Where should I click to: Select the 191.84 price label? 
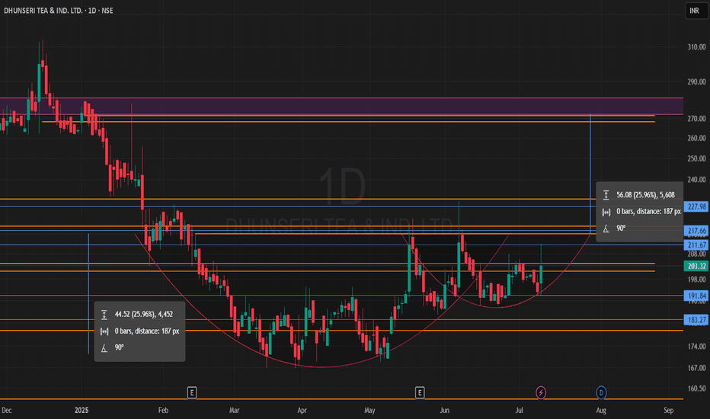coord(696,296)
